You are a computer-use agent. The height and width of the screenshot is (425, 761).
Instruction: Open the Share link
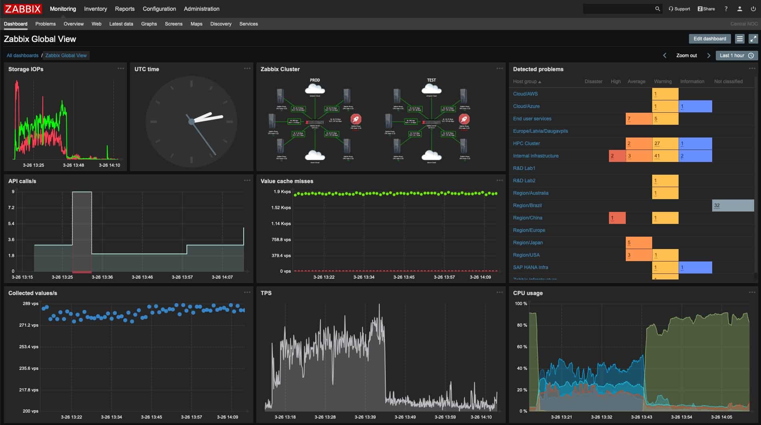pos(706,9)
